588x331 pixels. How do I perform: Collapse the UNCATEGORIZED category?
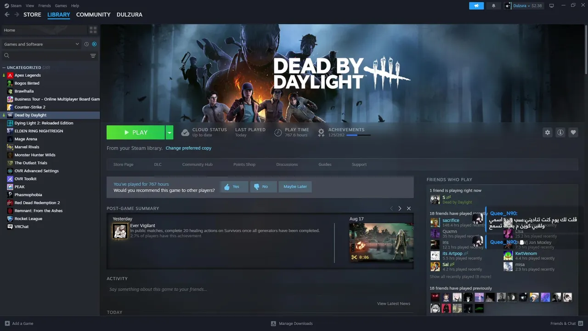click(4, 68)
